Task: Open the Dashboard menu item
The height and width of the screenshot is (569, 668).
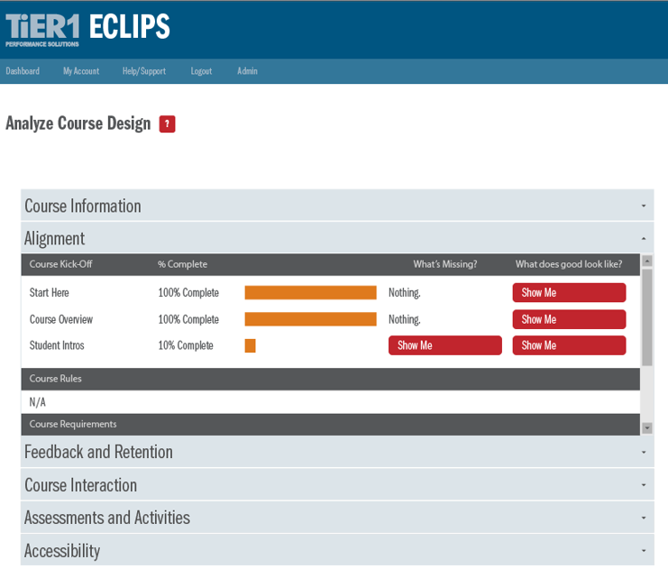Action: [23, 71]
